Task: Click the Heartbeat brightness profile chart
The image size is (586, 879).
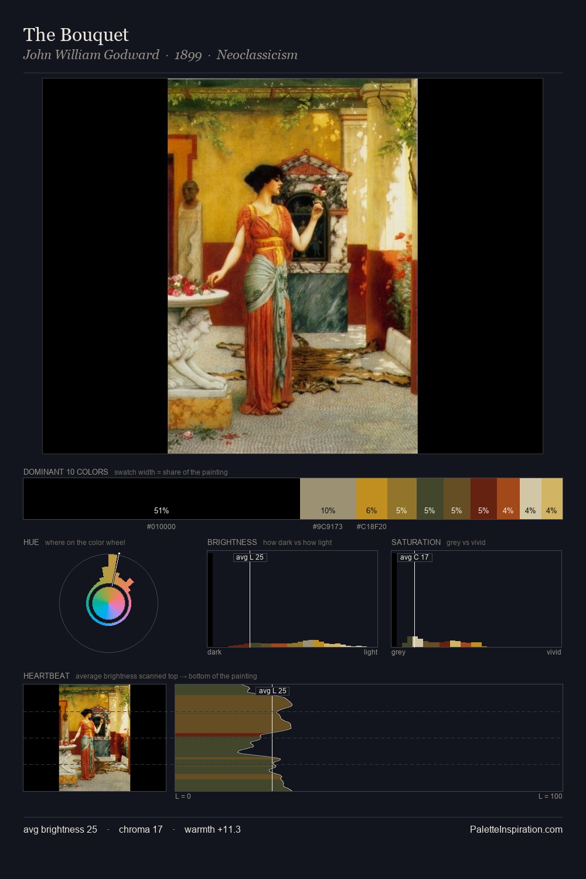Action: [369, 738]
